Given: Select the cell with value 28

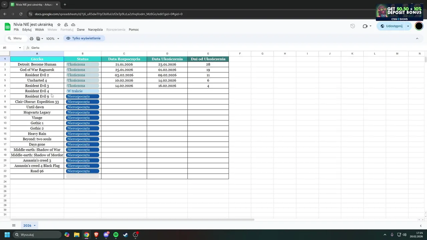Looking at the screenshot, I should tap(208, 64).
